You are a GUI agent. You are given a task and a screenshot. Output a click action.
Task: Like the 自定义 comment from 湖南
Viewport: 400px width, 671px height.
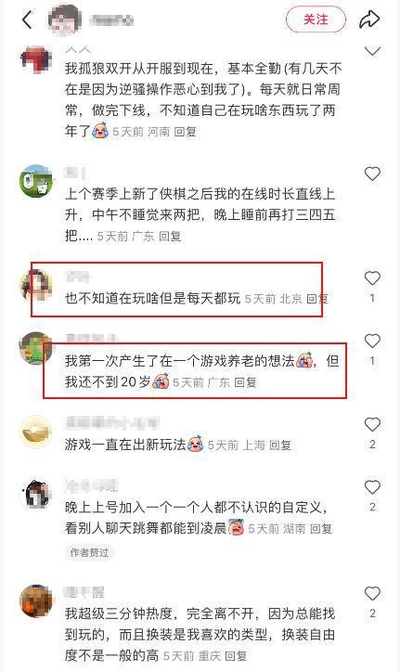[372, 487]
